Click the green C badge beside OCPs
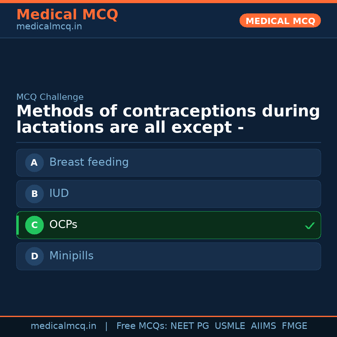The width and height of the screenshot is (337, 337). (x=34, y=225)
